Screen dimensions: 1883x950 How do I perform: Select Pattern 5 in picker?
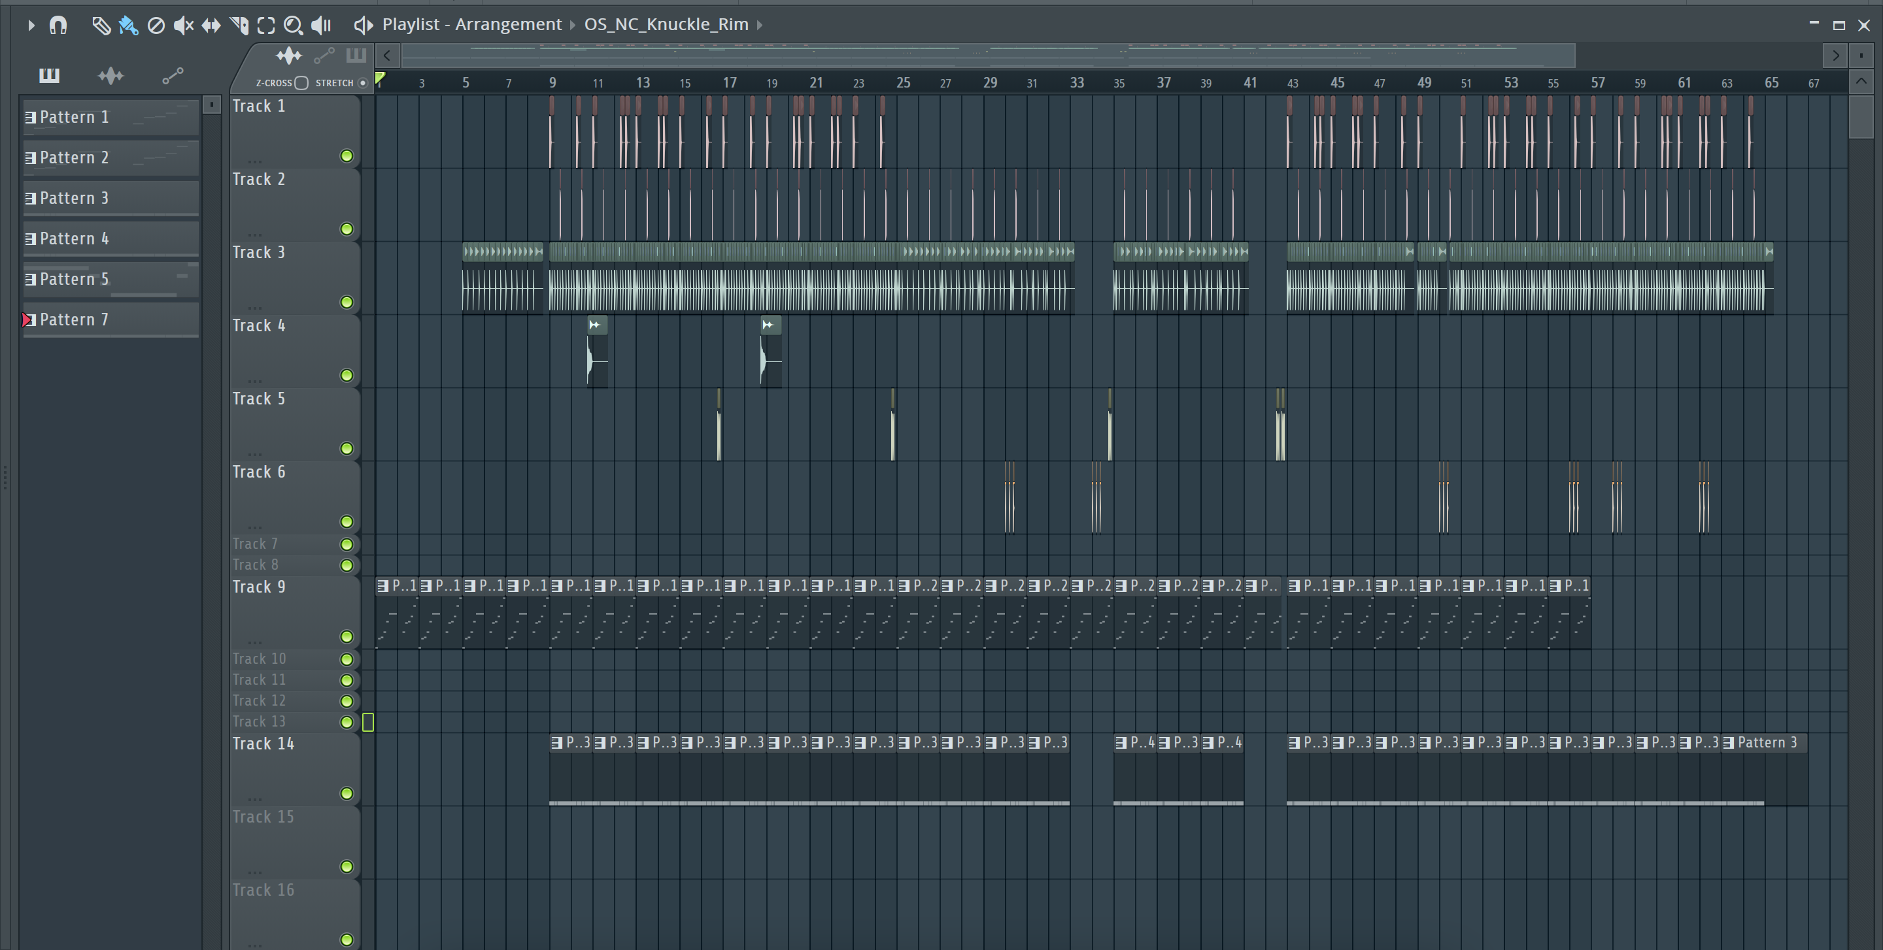click(111, 280)
